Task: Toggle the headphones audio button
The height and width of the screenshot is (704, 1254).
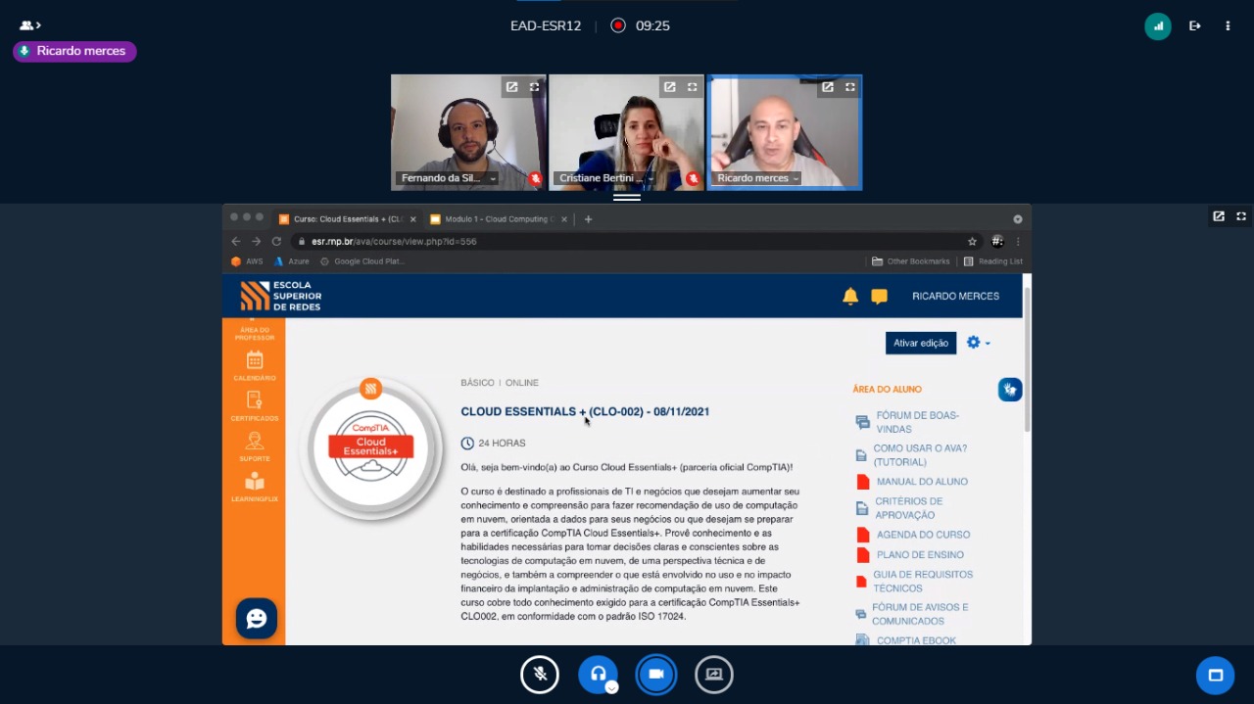Action: pyautogui.click(x=598, y=675)
